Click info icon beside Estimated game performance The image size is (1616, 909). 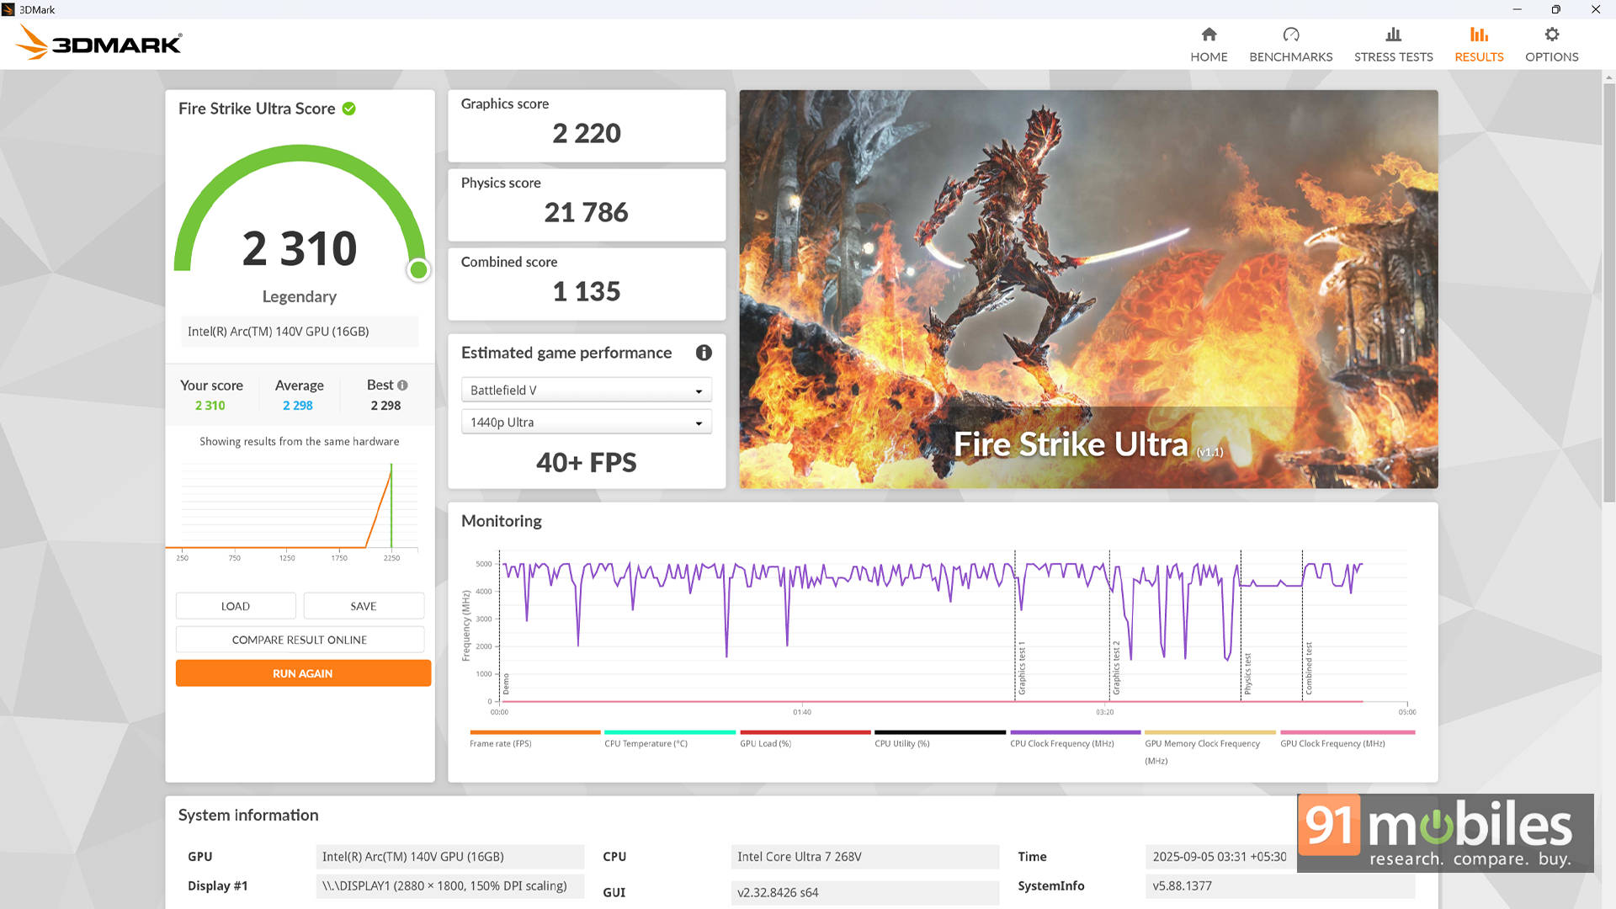(704, 353)
